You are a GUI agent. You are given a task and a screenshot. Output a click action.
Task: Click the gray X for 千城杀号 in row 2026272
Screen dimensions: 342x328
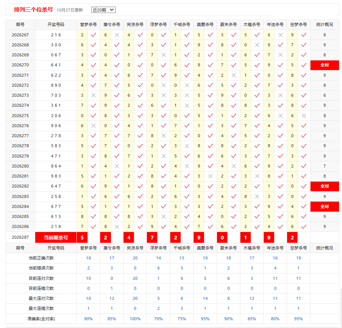pos(187,85)
